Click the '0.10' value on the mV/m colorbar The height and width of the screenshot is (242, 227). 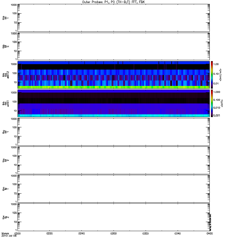(216, 74)
